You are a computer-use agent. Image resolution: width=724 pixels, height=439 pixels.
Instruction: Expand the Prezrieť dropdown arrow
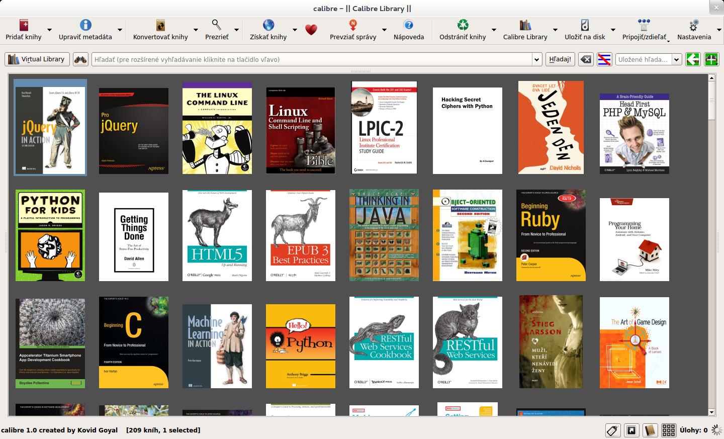236,30
